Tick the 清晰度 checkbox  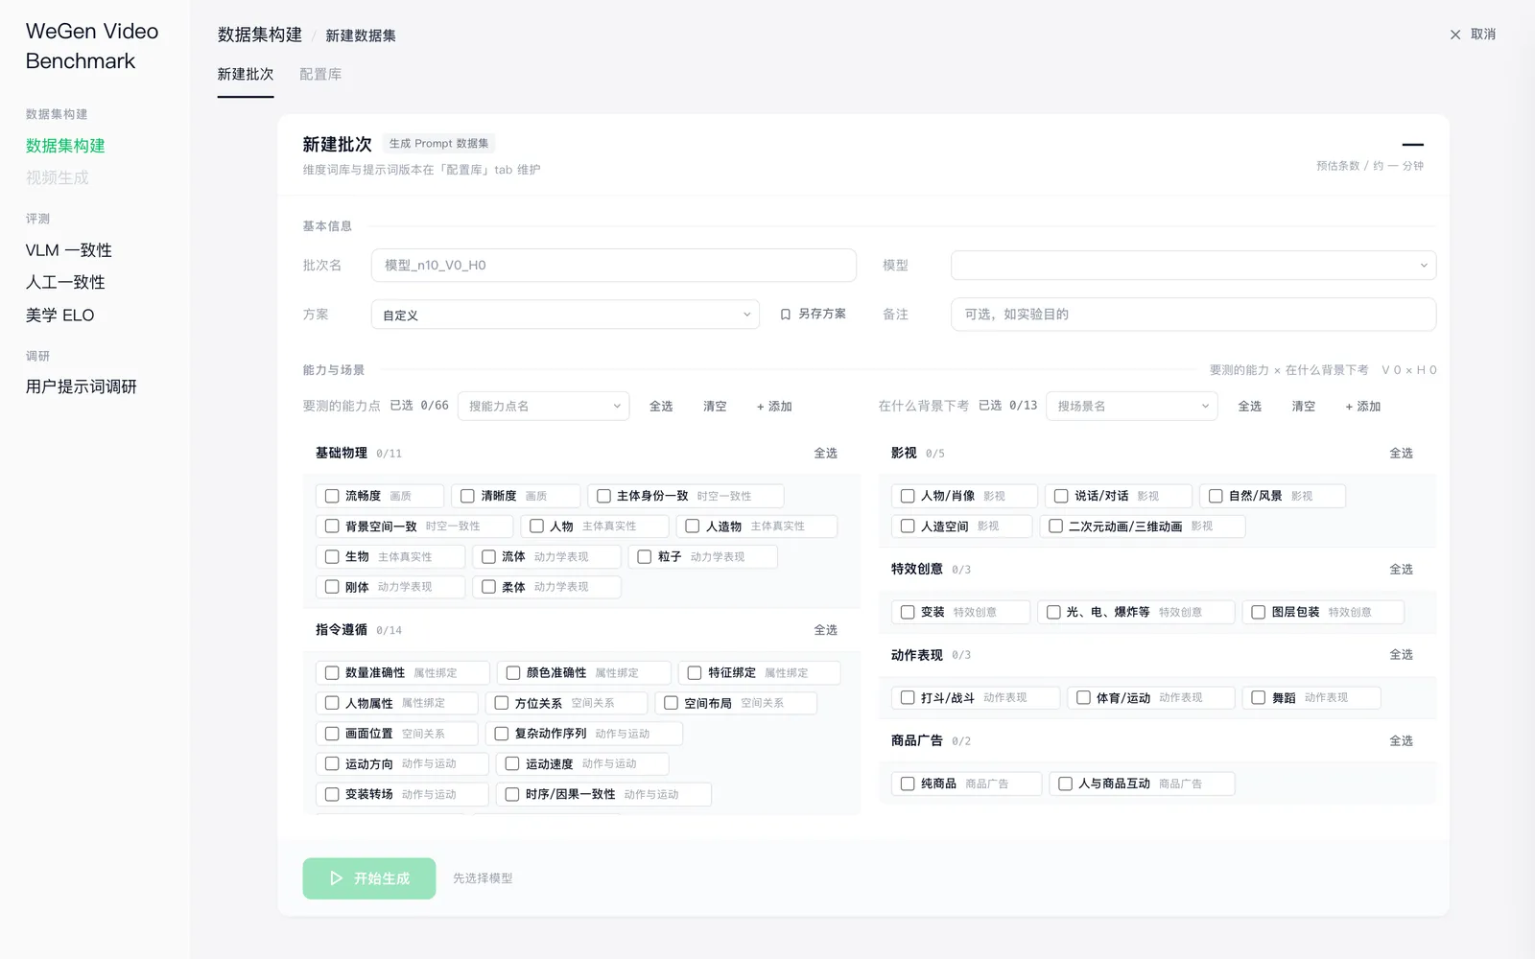click(x=467, y=496)
